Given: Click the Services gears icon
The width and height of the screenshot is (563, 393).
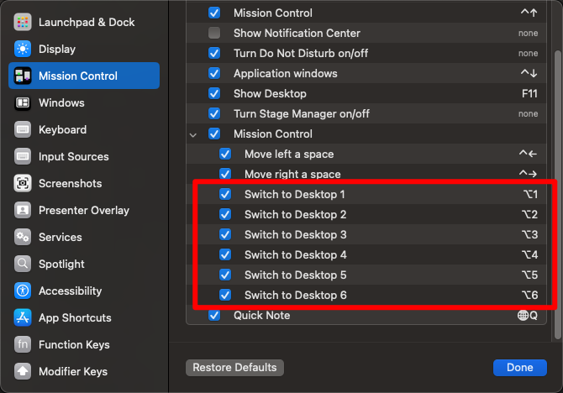Looking at the screenshot, I should tap(23, 237).
